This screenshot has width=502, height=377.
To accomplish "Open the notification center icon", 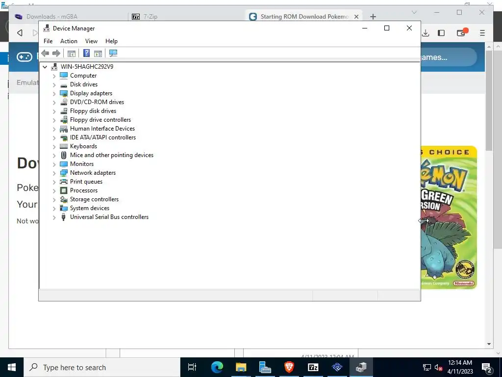I will coord(487,367).
